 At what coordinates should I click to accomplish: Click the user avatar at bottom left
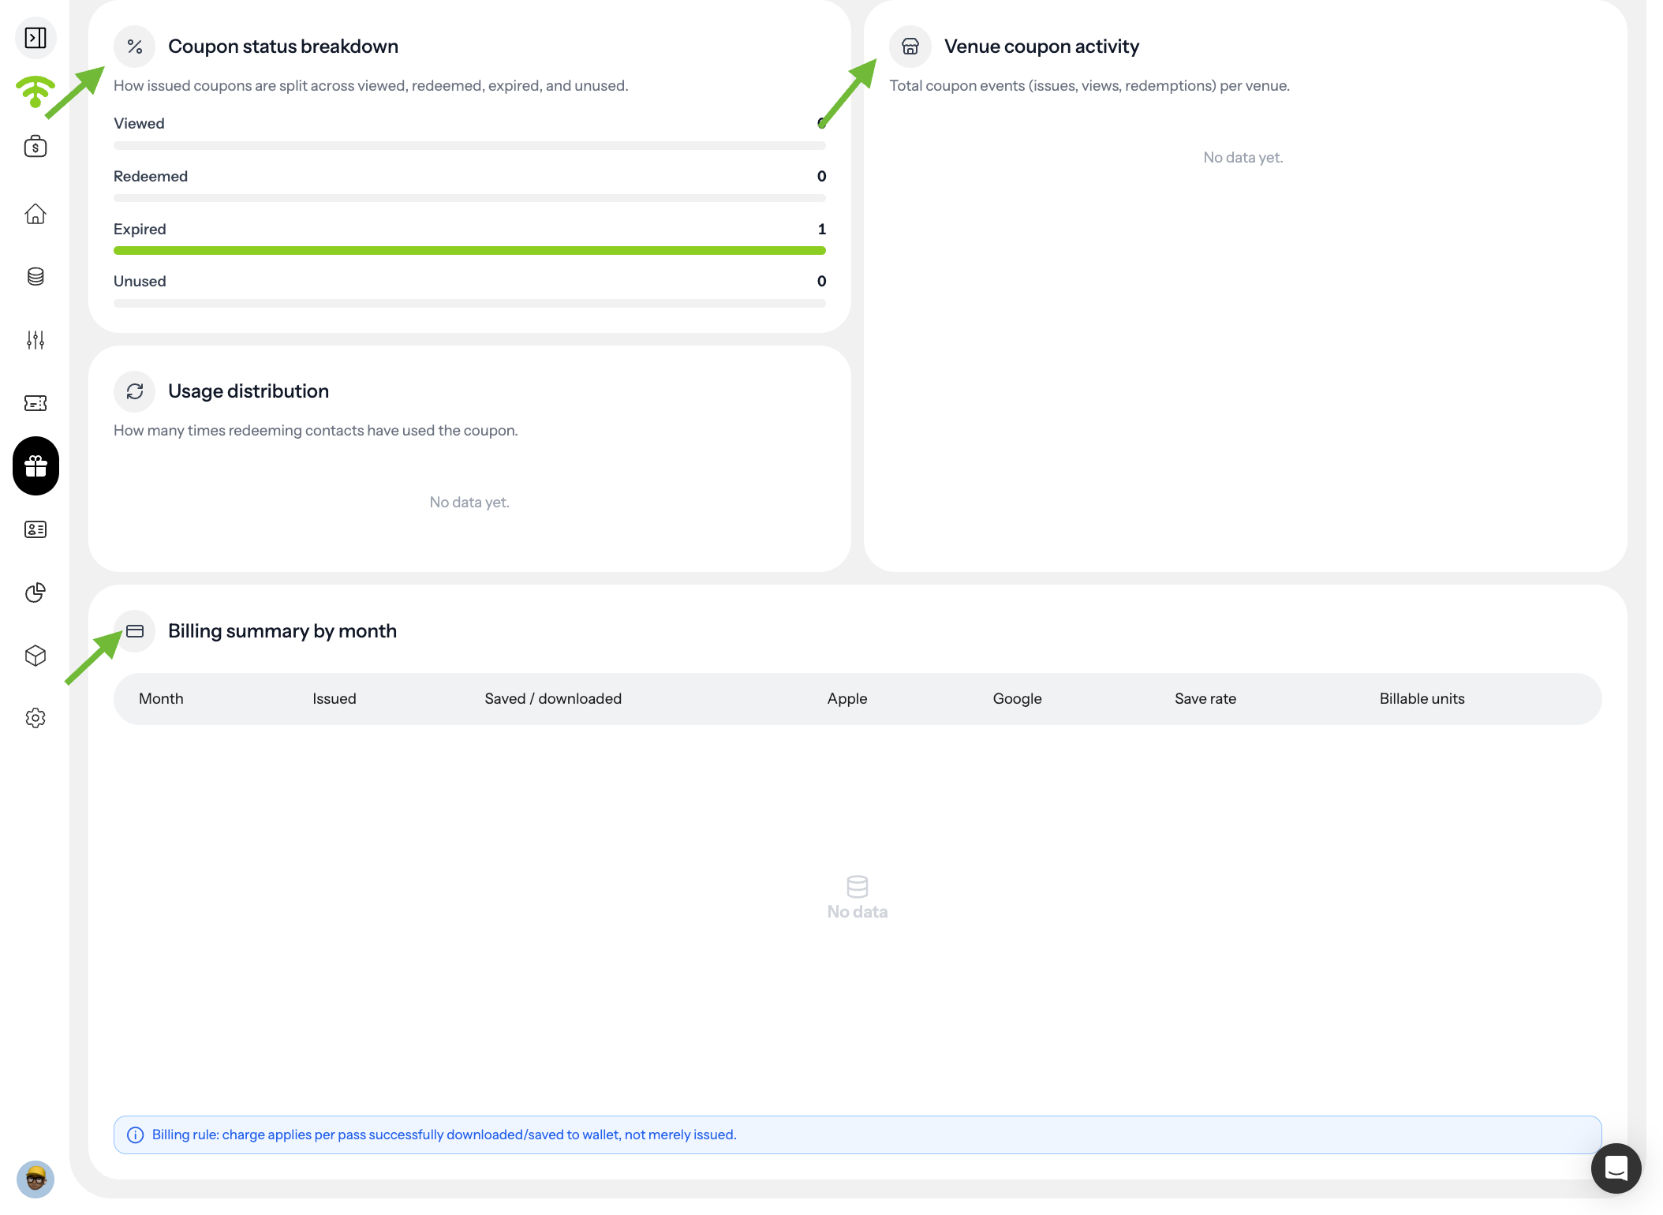[36, 1179]
